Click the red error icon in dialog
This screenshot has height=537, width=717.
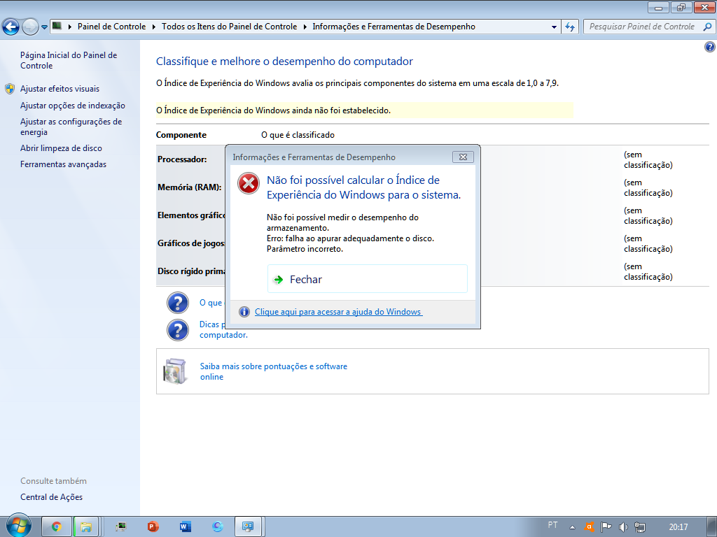pyautogui.click(x=249, y=183)
